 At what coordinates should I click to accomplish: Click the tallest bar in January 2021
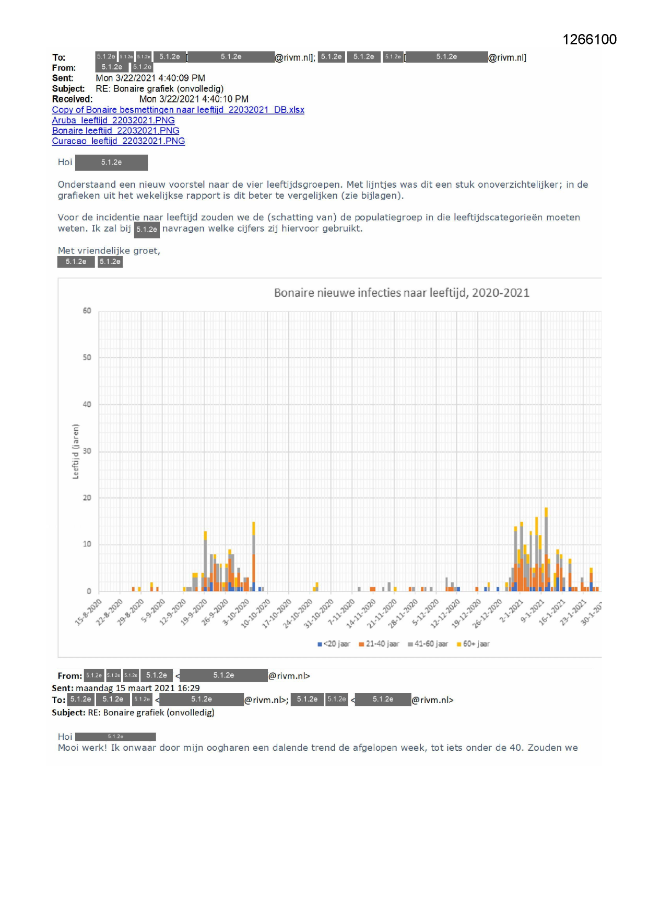point(546,549)
